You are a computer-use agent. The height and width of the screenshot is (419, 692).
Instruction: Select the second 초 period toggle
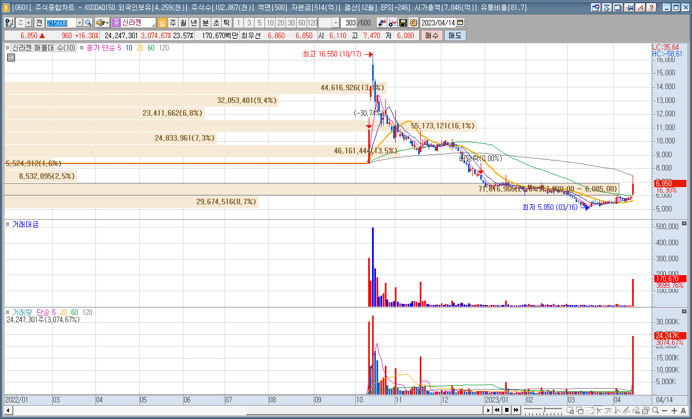[216, 23]
